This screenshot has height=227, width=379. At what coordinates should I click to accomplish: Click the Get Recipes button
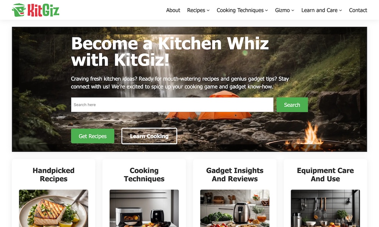coord(92,136)
